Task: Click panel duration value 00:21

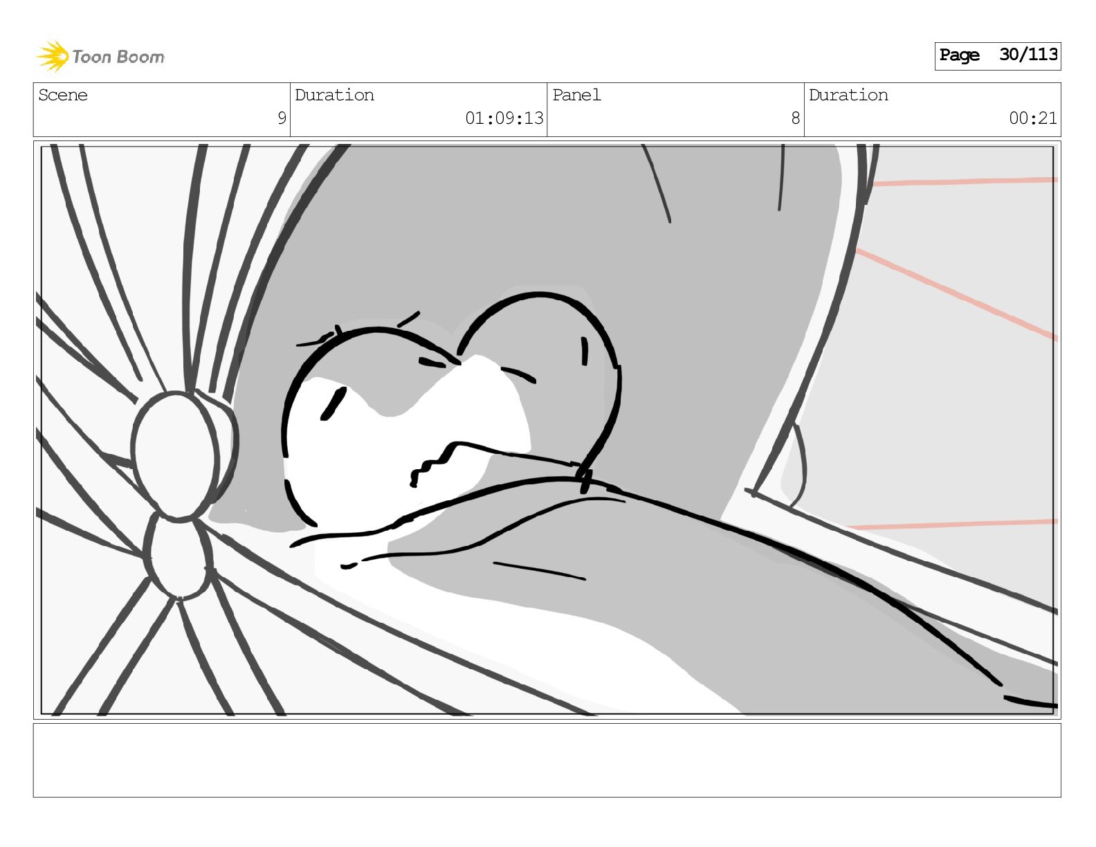Action: tap(1033, 118)
